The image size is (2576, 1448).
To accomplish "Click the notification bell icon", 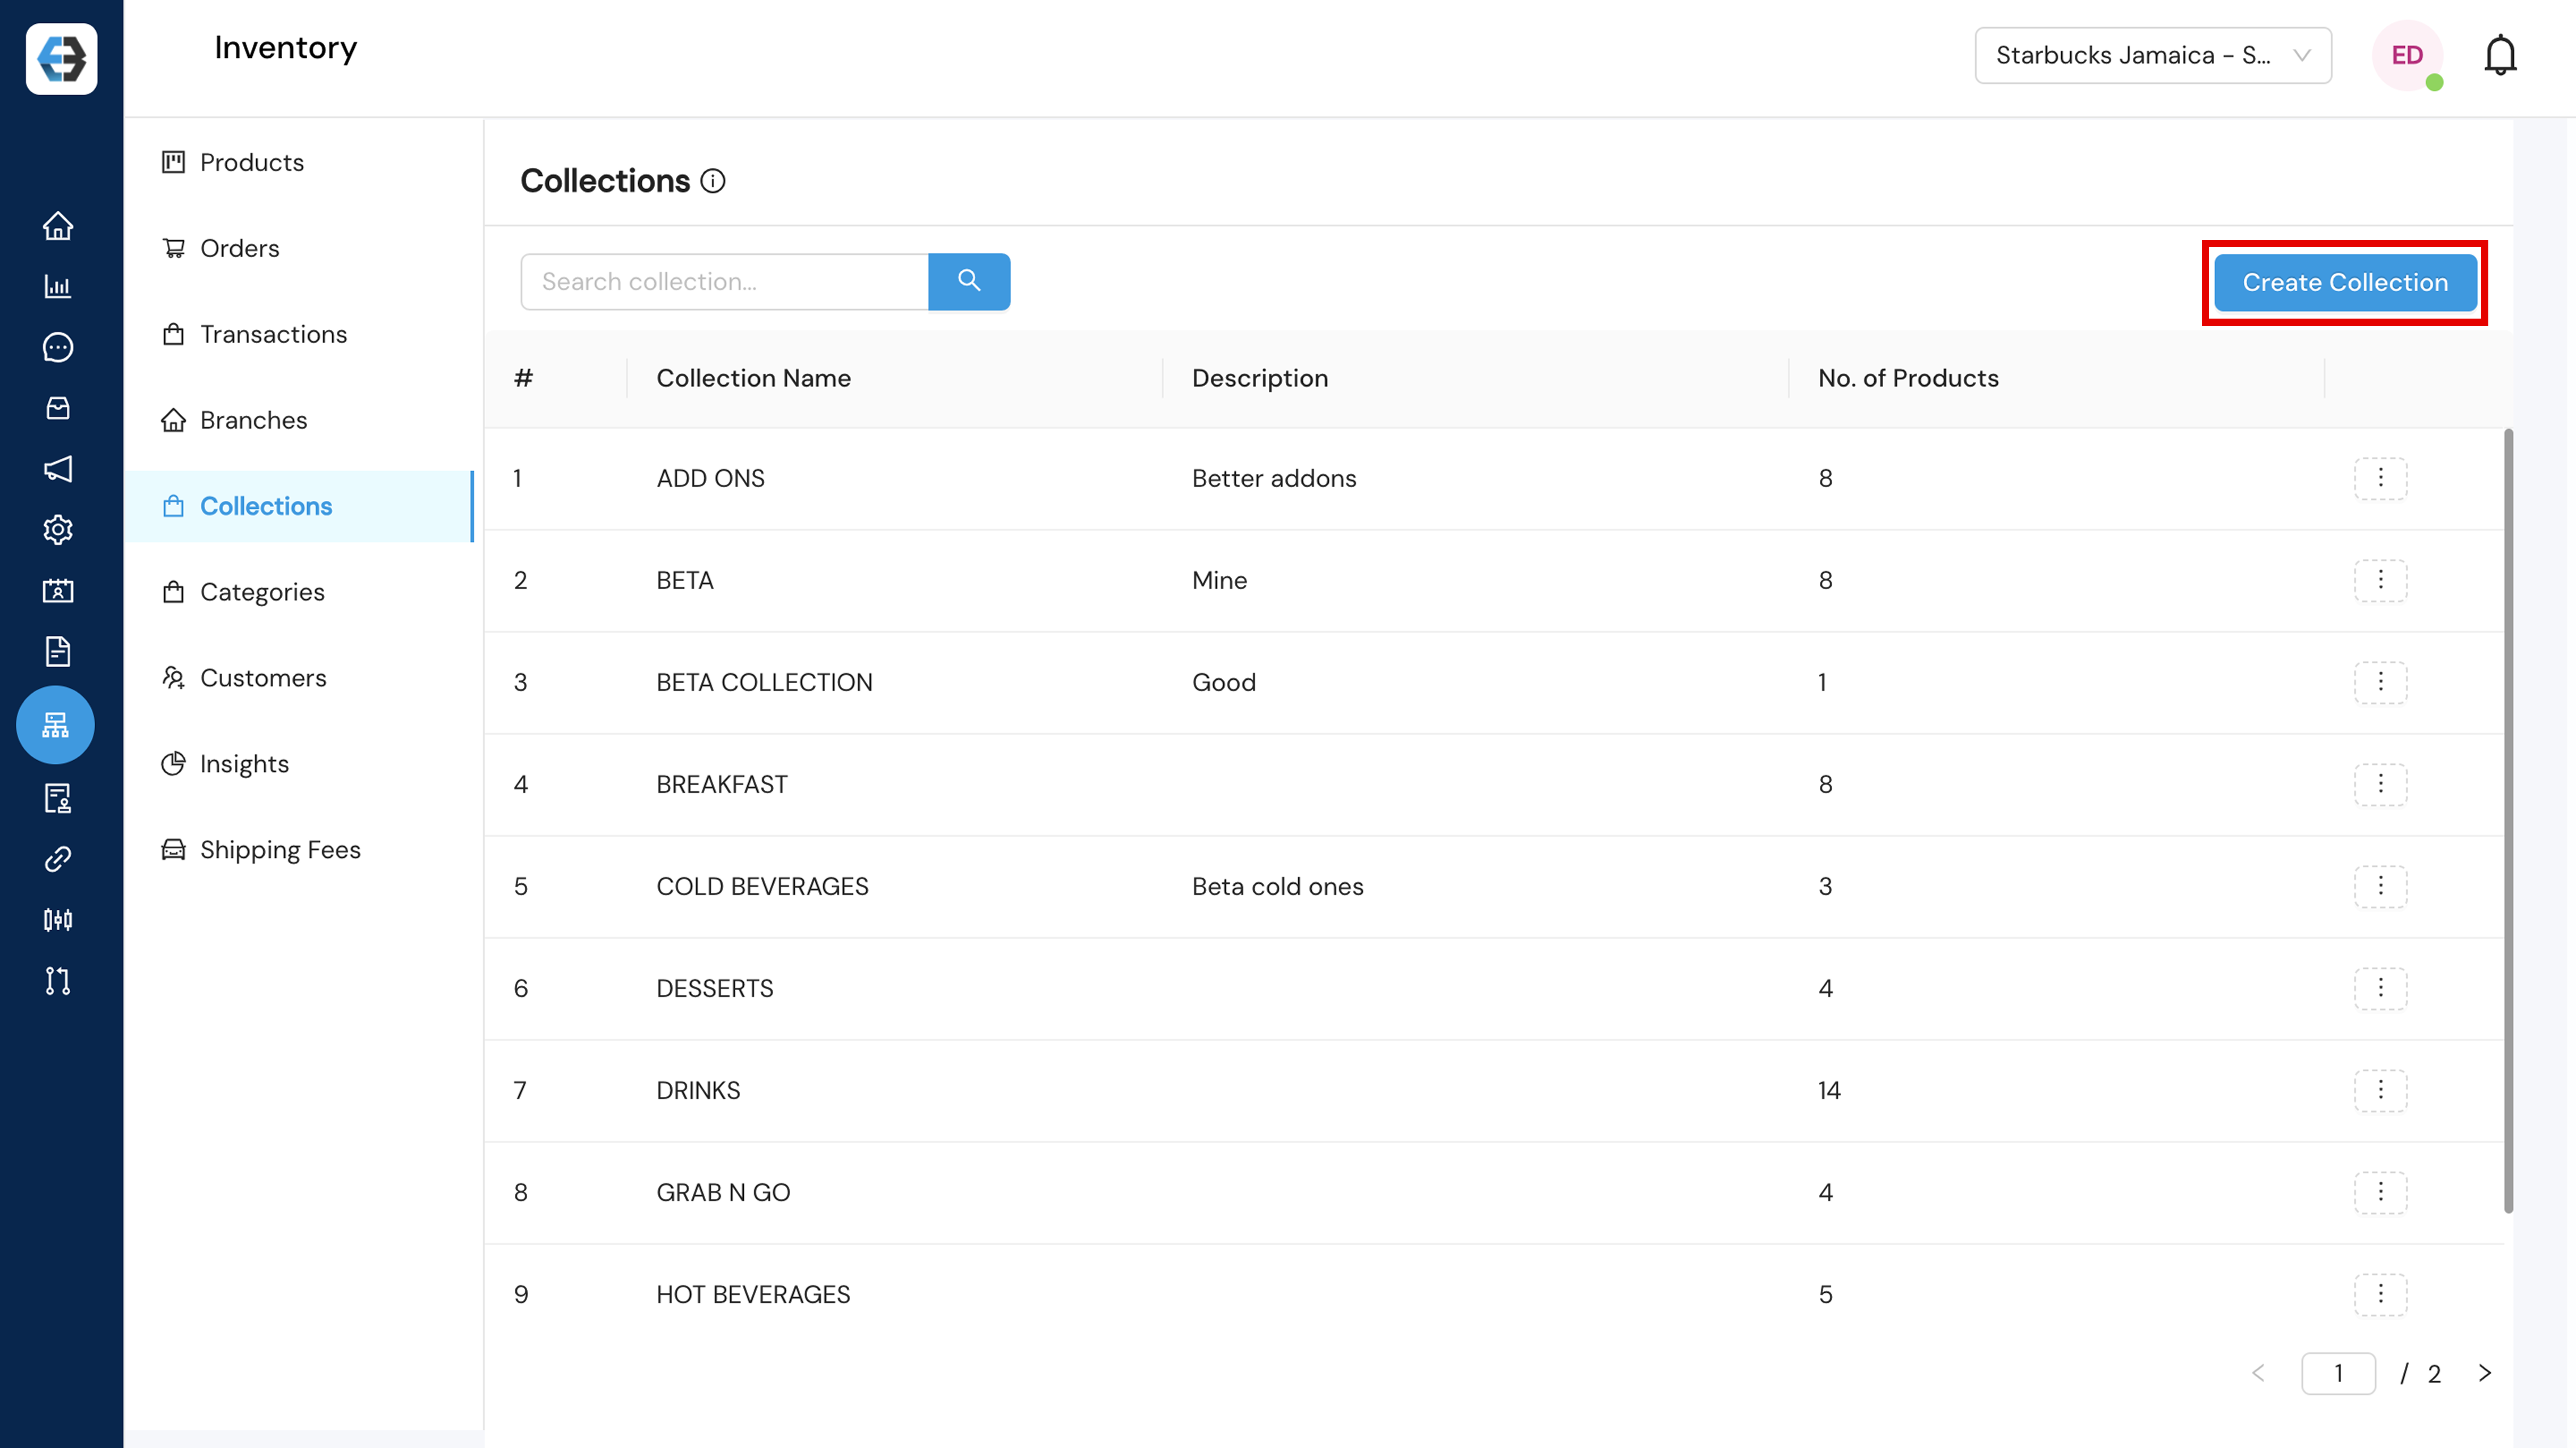I will click(x=2500, y=55).
